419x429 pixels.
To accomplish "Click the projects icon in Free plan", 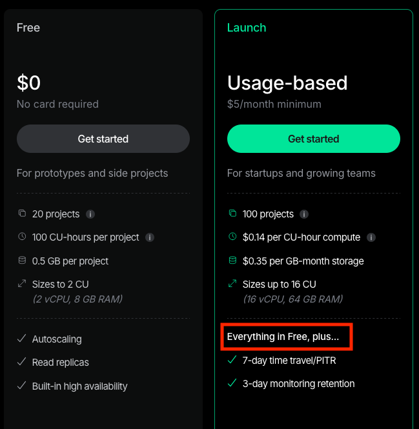I will pos(22,214).
